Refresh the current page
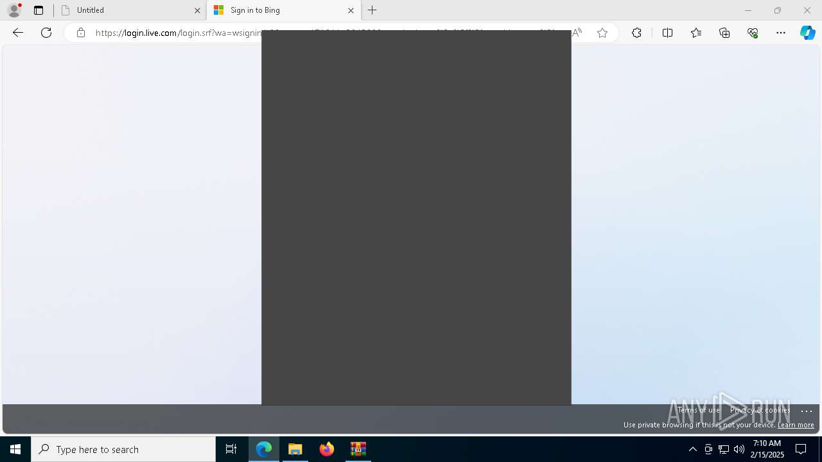This screenshot has width=822, height=462. 46,33
